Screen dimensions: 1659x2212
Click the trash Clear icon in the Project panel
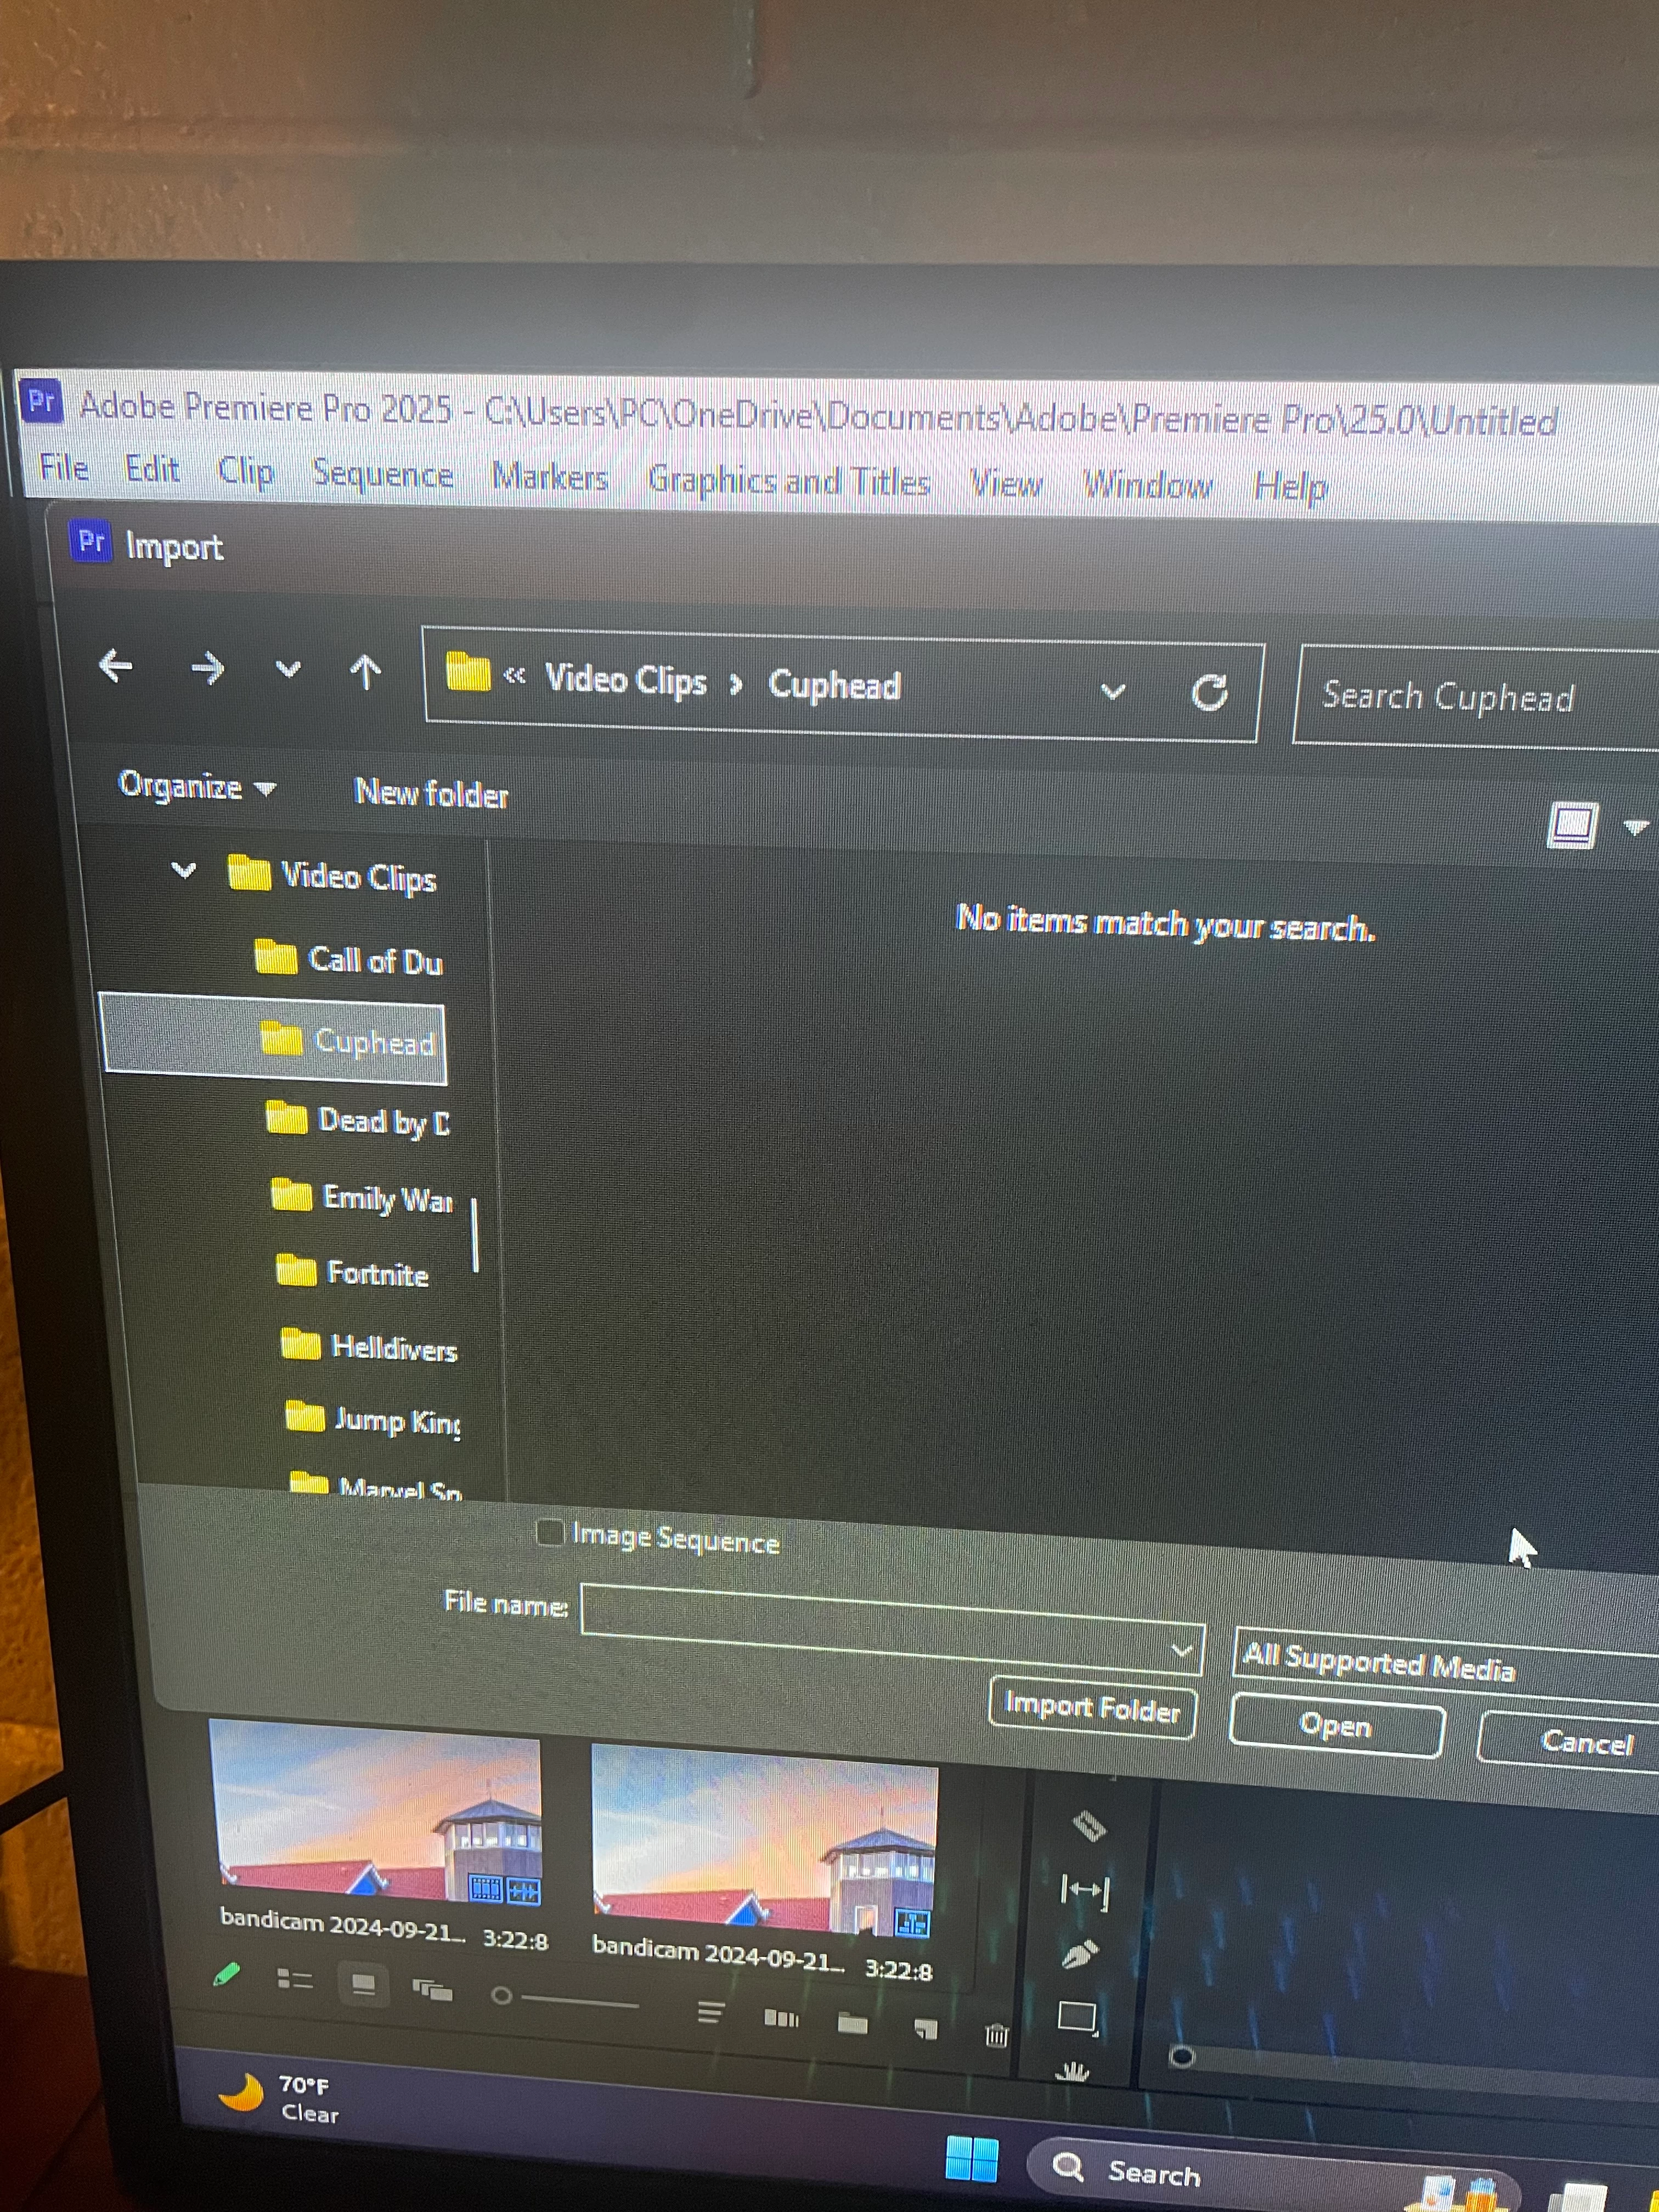tap(996, 2035)
